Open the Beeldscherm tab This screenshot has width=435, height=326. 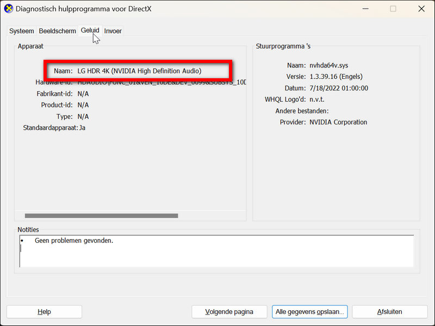point(57,31)
